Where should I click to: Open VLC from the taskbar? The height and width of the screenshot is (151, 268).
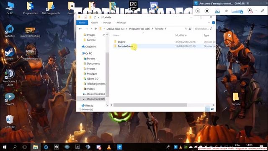tap(109, 147)
